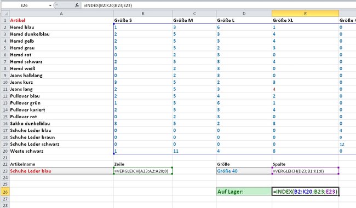Click the 'Größe L' header cell
Image resolution: width=356 pixels, height=208 pixels.
point(244,20)
